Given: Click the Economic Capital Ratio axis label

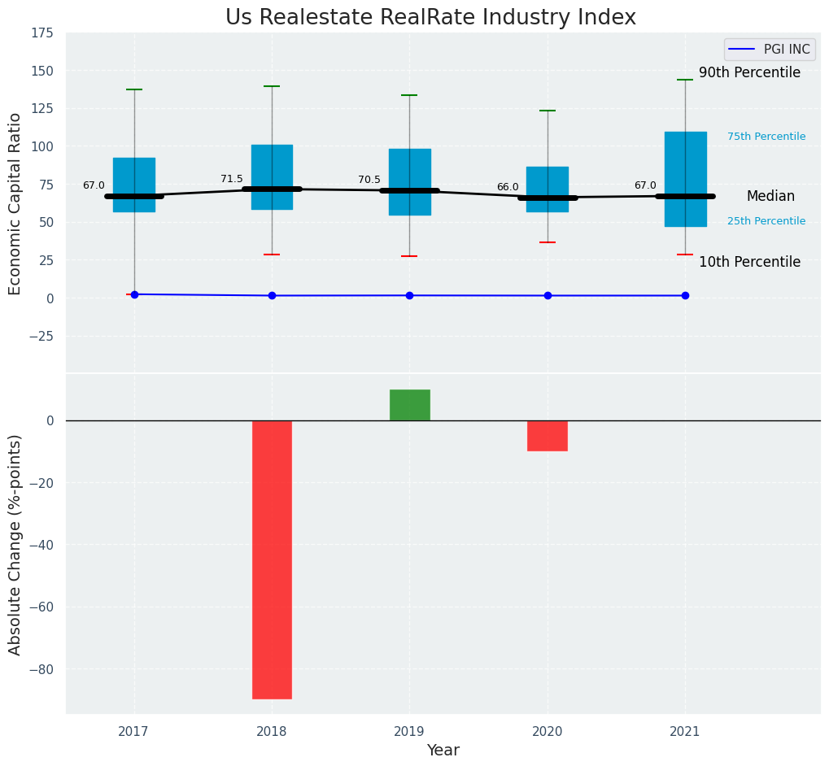Looking at the screenshot, I should coord(15,202).
